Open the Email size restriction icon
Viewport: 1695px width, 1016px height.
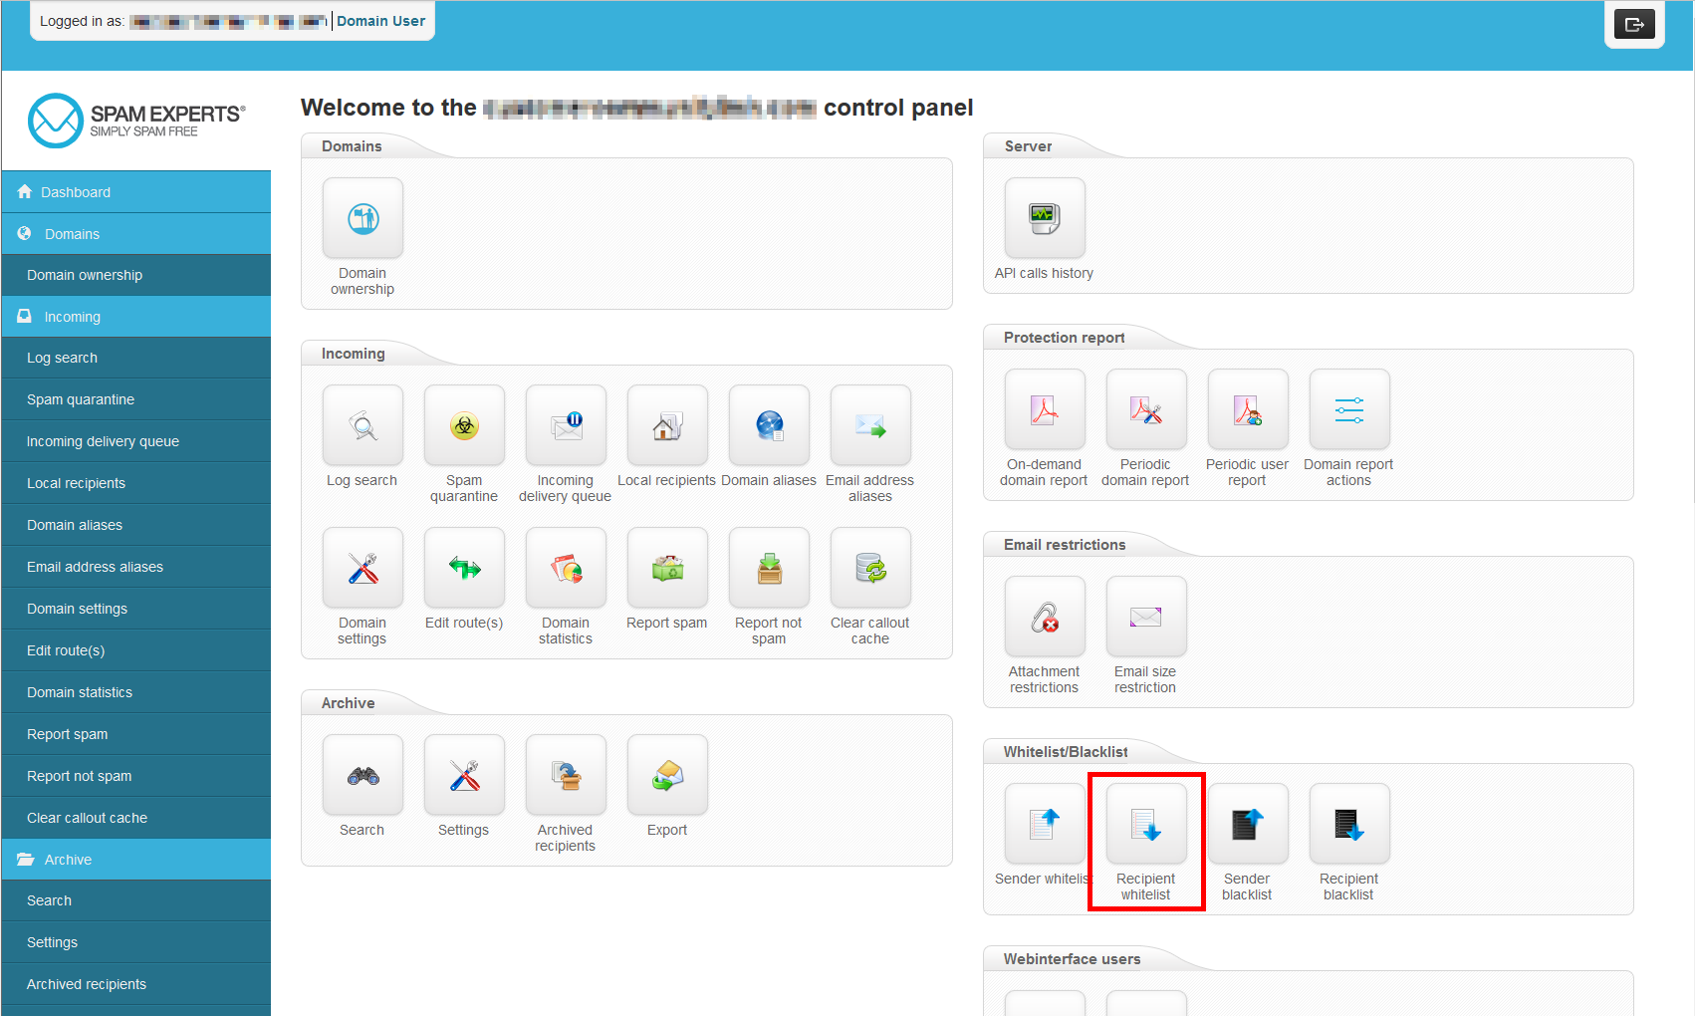tap(1146, 618)
